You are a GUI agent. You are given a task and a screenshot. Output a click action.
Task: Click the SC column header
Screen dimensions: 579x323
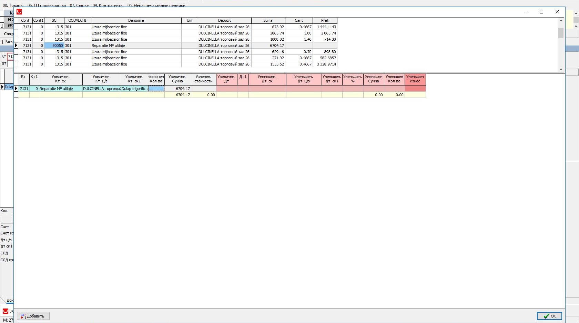click(x=54, y=21)
